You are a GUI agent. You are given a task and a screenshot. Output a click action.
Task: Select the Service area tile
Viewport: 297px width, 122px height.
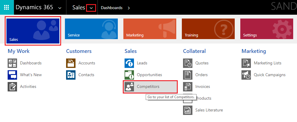(x=91, y=29)
